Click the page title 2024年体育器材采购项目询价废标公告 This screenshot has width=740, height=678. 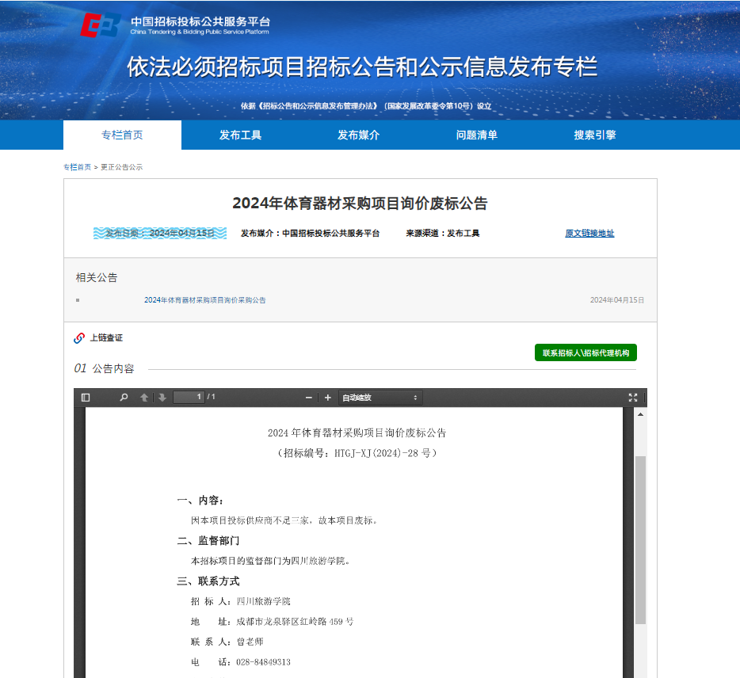pyautogui.click(x=360, y=204)
